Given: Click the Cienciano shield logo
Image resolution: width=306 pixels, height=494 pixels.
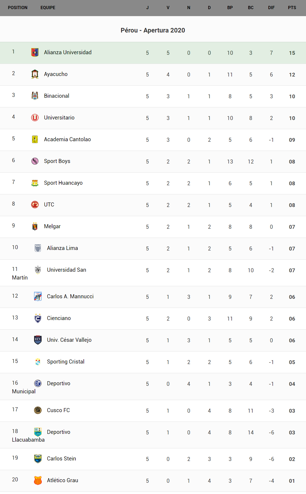Looking at the screenshot, I should click(38, 318).
